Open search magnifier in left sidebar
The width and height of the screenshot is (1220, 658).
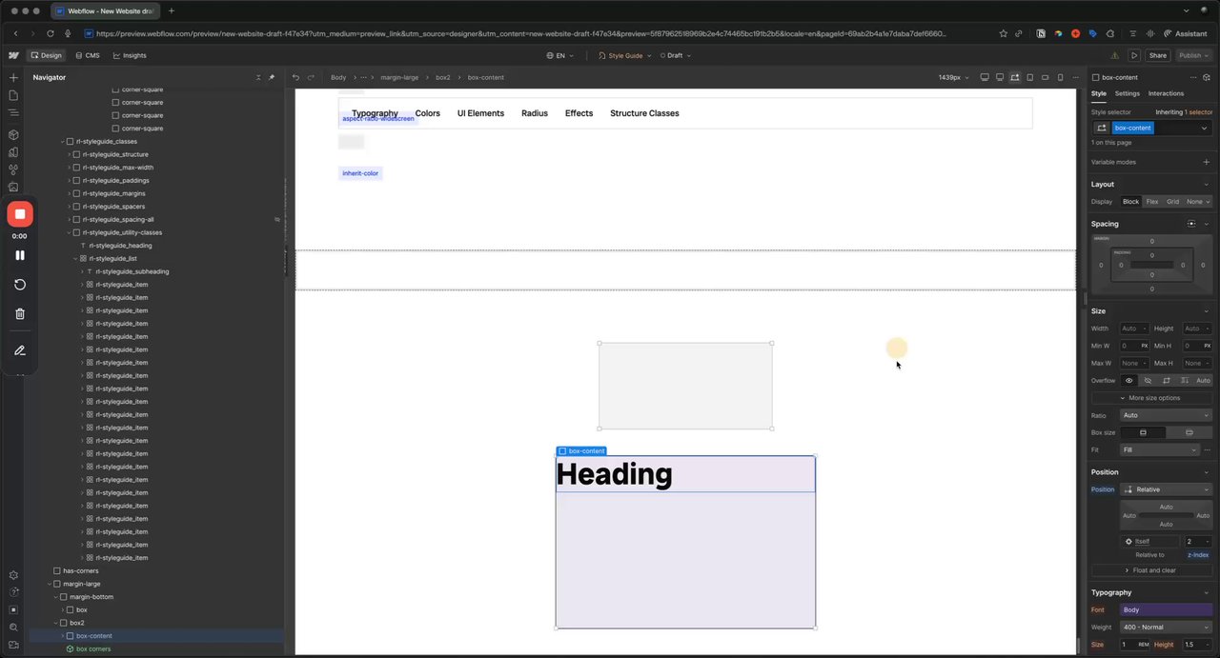(13, 628)
